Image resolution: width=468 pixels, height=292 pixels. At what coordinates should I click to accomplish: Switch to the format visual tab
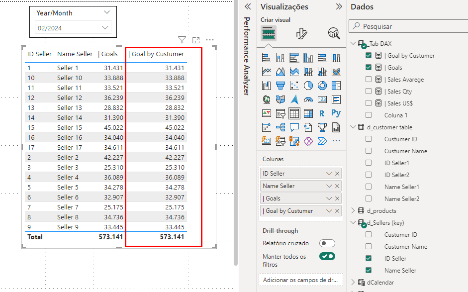pos(301,33)
